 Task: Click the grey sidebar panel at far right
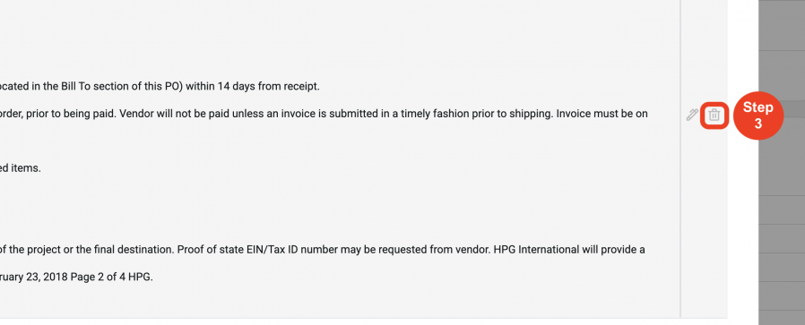pos(782,163)
